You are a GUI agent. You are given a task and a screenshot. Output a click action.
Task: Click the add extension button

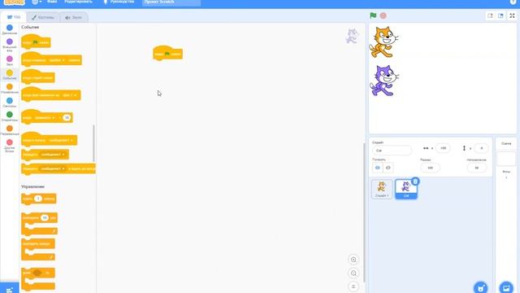[x=9, y=288]
